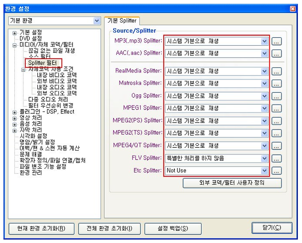Close the 환경 설정 dialog window
Screen dimensions: 302x243
coord(293,9)
